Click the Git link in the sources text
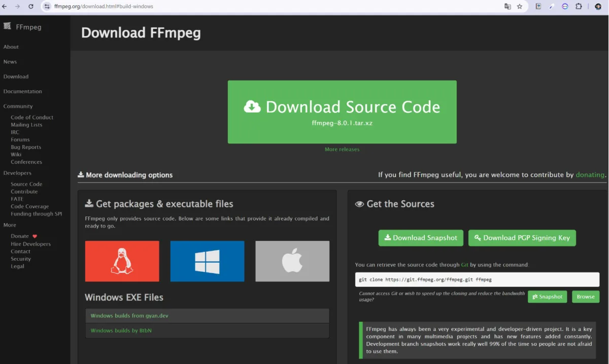 pos(465,265)
